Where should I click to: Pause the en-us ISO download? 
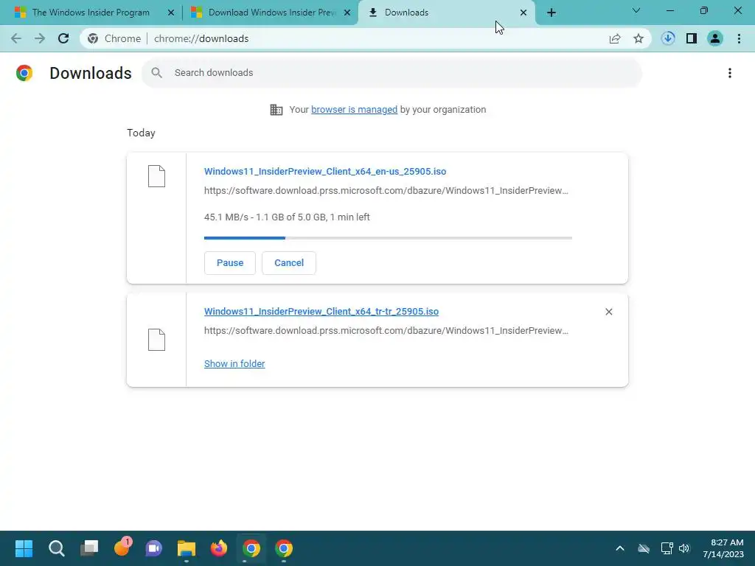point(230,263)
